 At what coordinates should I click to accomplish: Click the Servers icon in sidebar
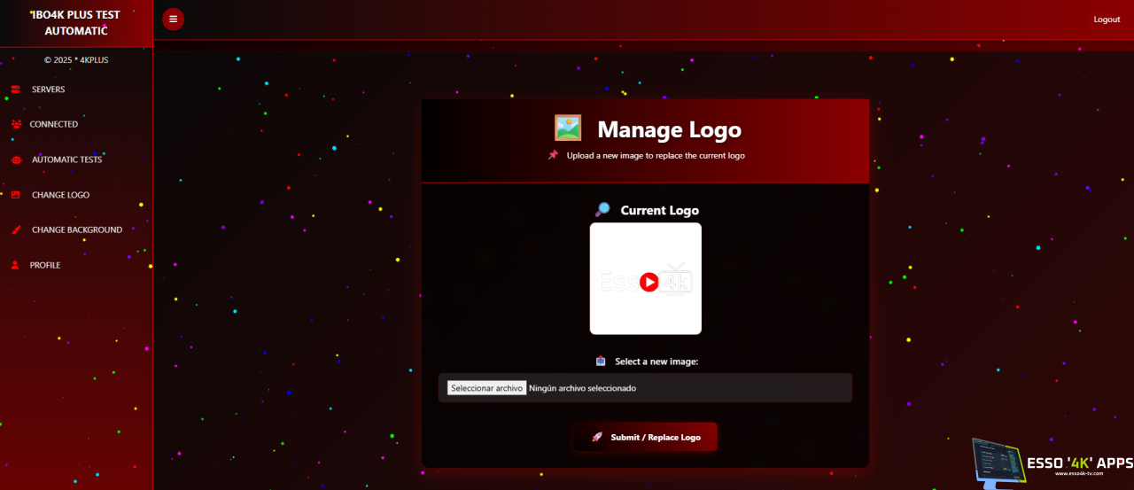[x=15, y=89]
